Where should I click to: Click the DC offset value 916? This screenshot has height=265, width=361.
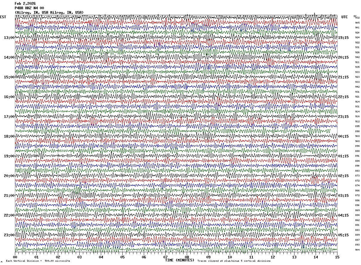point(357,117)
